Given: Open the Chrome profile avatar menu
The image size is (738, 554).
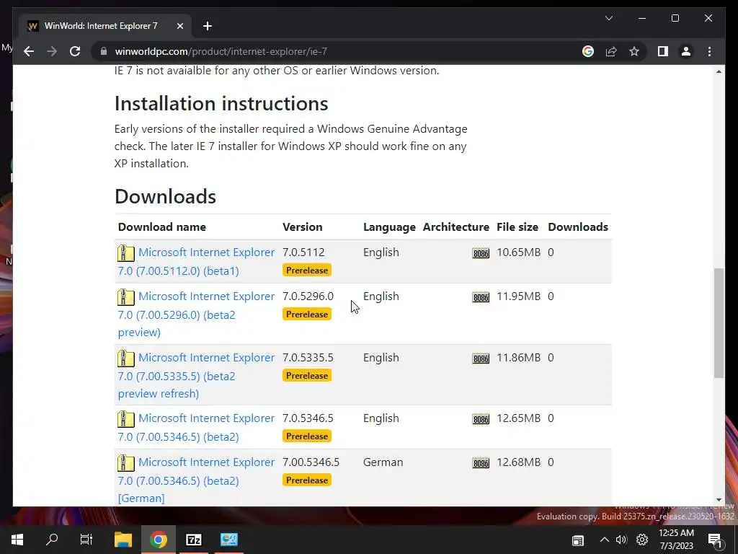Looking at the screenshot, I should pos(686,51).
